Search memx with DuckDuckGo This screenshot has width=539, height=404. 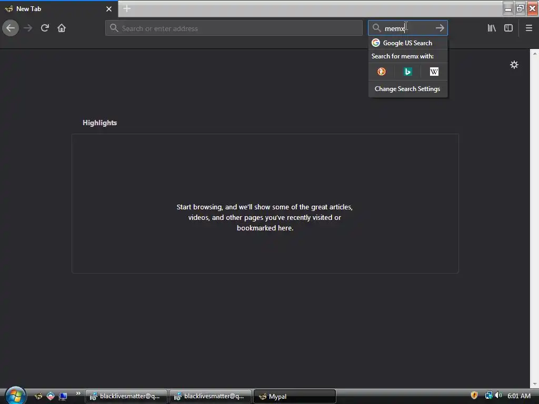[x=382, y=72]
